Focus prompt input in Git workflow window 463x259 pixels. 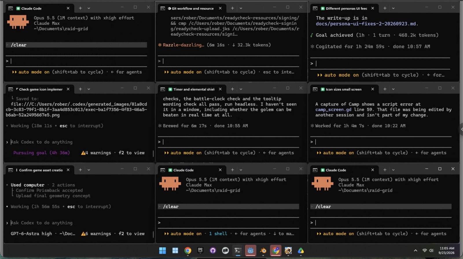228,61
